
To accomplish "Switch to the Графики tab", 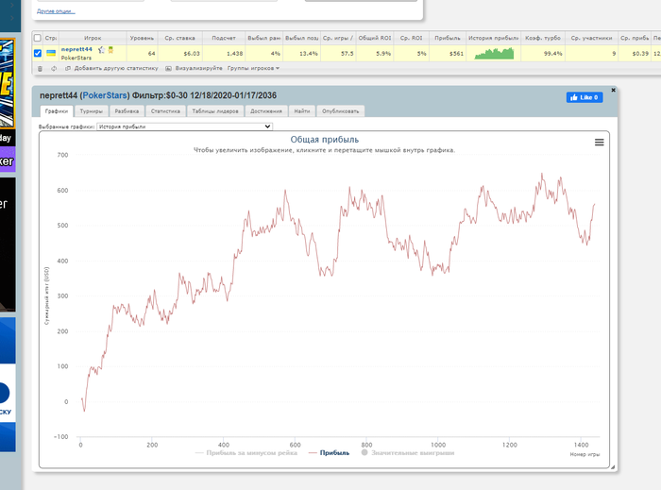I will point(57,111).
